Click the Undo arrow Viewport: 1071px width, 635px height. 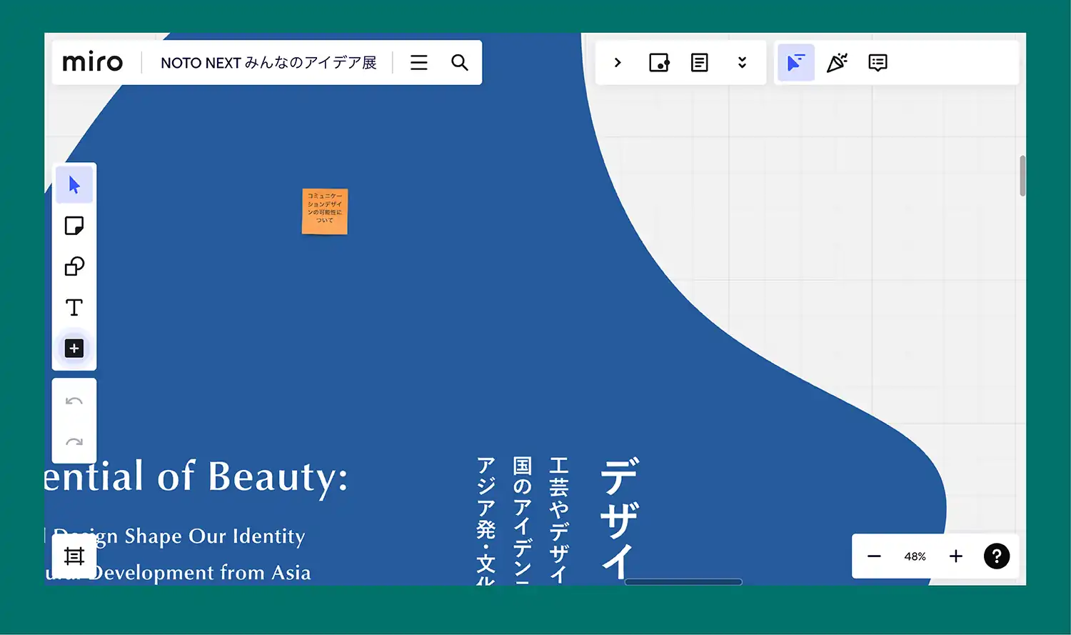(74, 401)
